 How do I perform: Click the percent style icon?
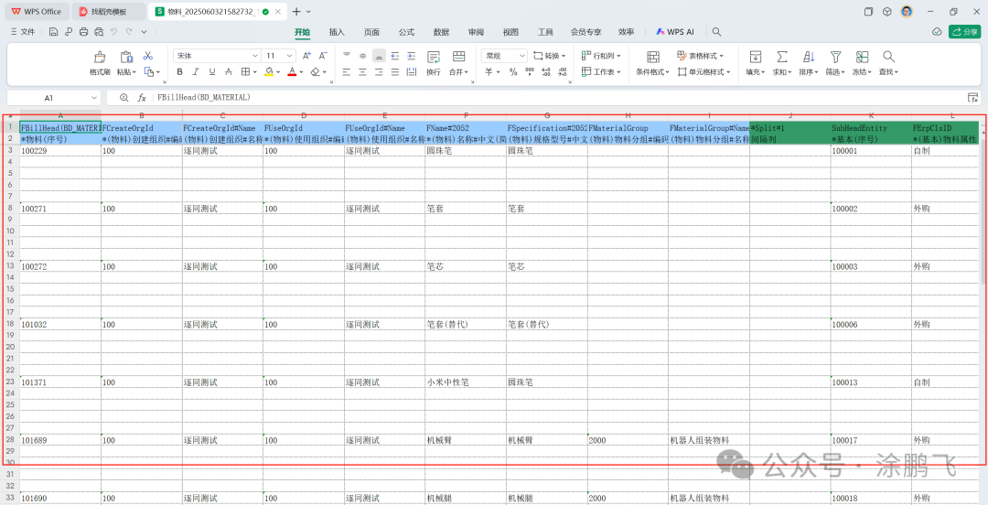tap(513, 71)
